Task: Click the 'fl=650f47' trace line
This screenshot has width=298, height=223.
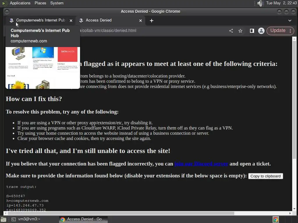Action: click(16, 196)
